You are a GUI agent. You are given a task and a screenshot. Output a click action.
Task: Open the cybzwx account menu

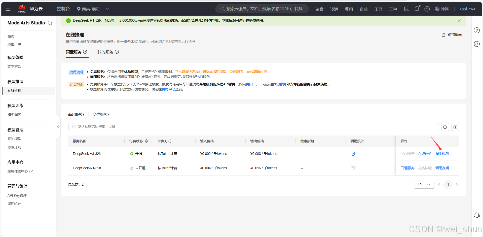(x=468, y=9)
